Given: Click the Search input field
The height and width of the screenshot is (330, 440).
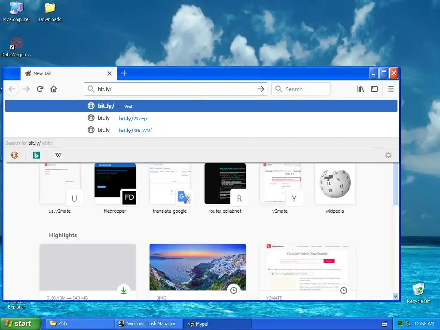Looking at the screenshot, I should point(301,89).
